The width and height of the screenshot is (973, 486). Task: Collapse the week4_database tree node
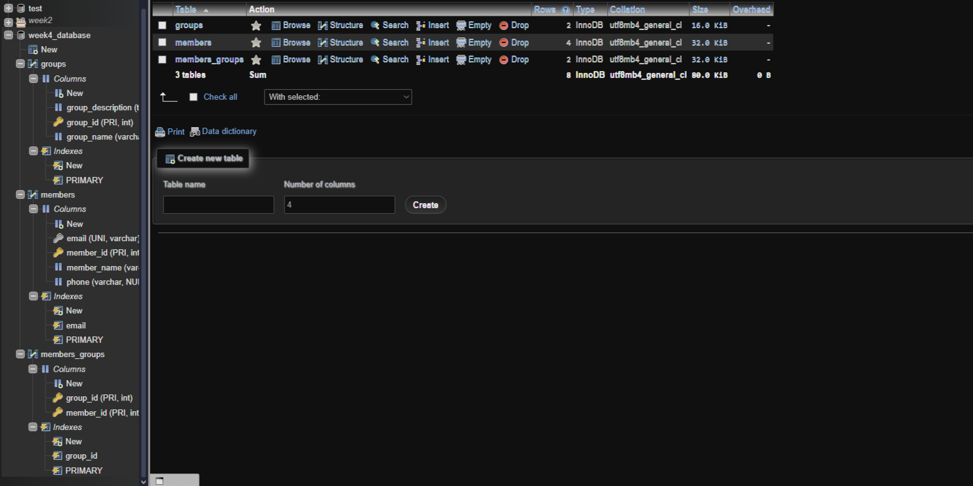(x=9, y=36)
